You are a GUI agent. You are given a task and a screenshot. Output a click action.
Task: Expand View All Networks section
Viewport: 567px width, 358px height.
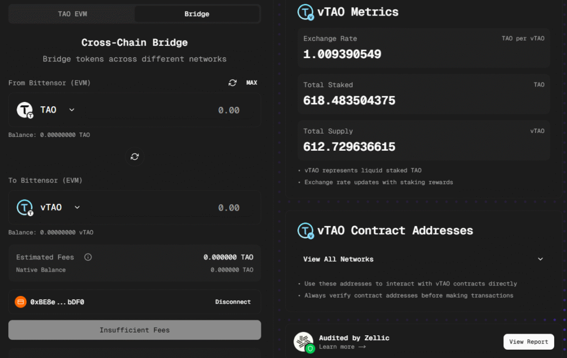[540, 259]
